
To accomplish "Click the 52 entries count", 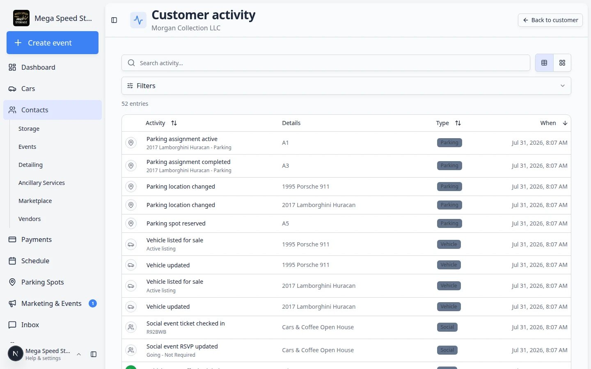I will (x=135, y=104).
